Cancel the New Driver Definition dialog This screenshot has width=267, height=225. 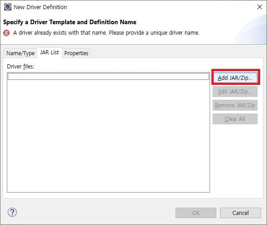pyautogui.click(x=241, y=213)
